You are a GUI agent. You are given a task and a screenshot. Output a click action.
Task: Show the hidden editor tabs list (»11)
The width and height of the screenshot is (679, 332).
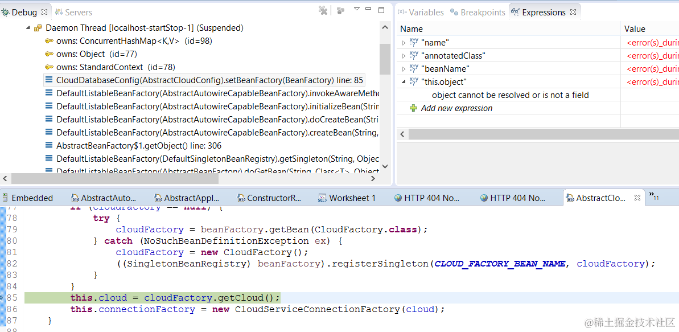(x=653, y=196)
